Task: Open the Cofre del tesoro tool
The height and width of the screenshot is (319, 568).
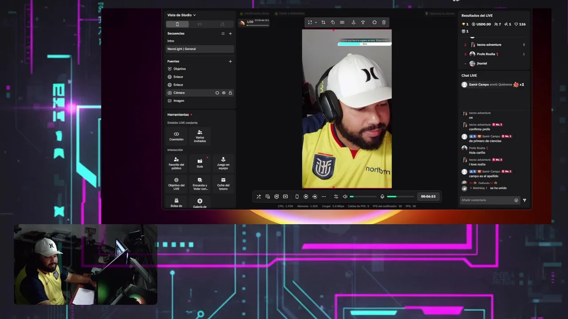Action: (223, 183)
